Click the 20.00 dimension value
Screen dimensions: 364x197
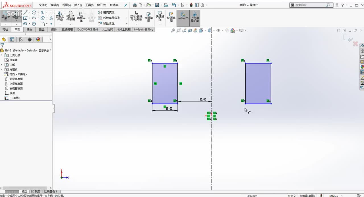click(203, 99)
